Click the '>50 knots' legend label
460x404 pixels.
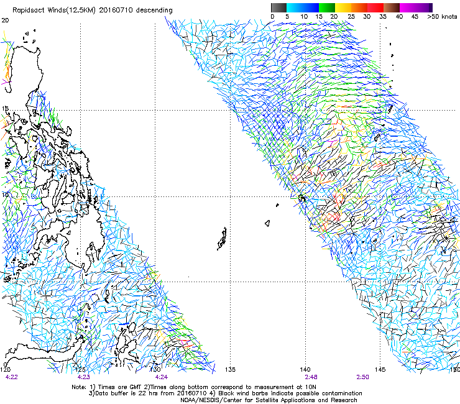[x=442, y=16]
